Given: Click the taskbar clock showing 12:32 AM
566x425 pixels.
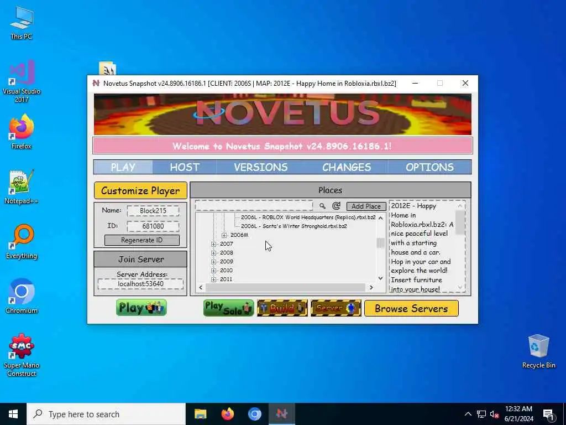Looking at the screenshot, I should click(518, 414).
